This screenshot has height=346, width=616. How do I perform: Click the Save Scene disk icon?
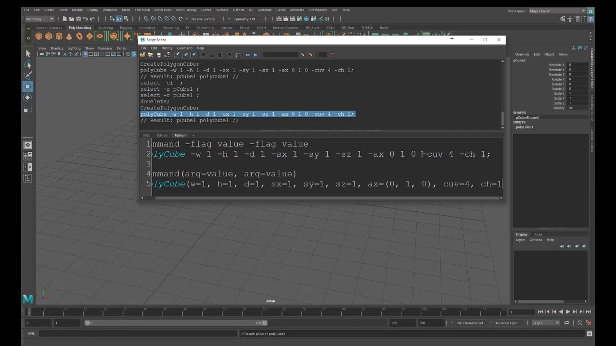78,19
